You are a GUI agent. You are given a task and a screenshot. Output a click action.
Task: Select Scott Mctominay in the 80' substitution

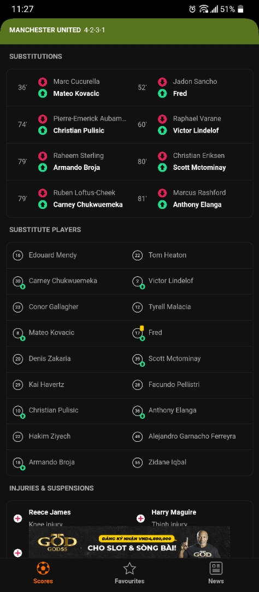pos(199,167)
